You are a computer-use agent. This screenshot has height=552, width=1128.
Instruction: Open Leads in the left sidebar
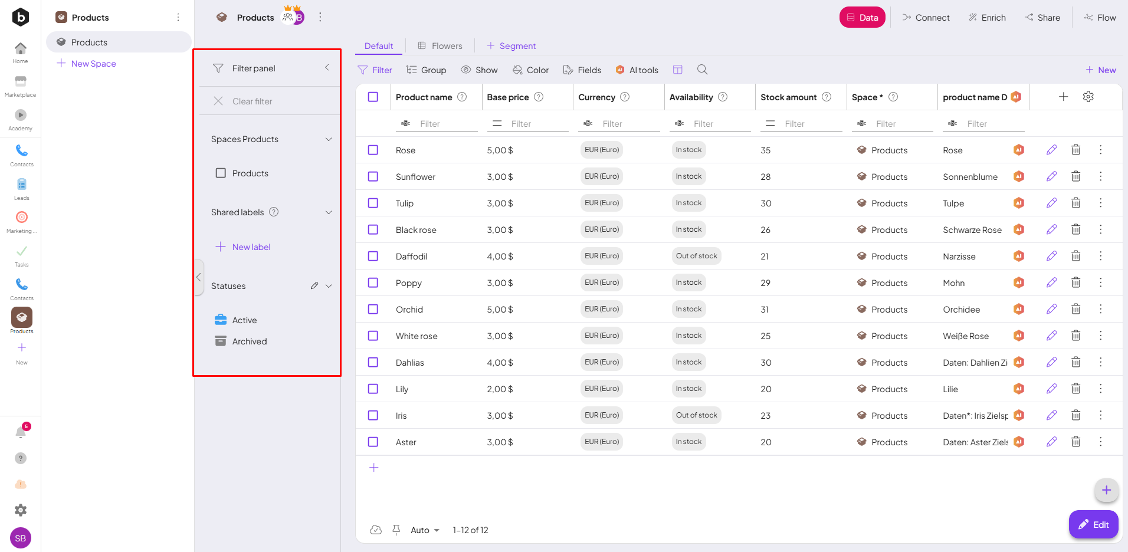pos(21,189)
